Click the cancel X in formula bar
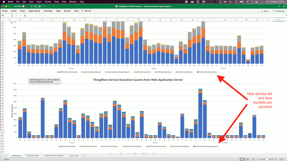Screen dimensions: 287x161 [16, 15]
